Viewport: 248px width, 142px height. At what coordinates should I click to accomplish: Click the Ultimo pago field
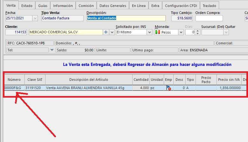155,50
